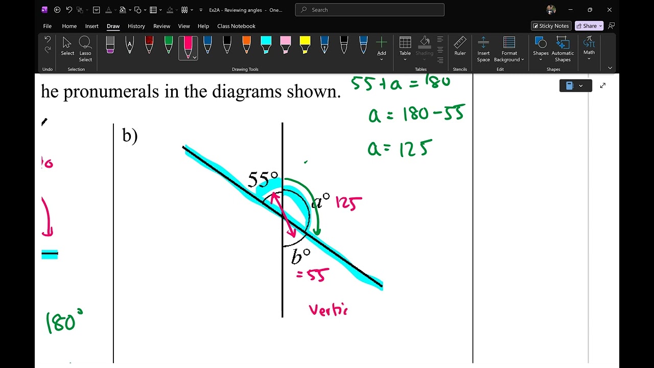Click the Back arrow in title bar
654x368 pixels.
pos(57,10)
